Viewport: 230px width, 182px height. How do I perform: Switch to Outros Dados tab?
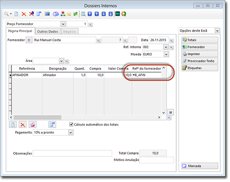48,32
